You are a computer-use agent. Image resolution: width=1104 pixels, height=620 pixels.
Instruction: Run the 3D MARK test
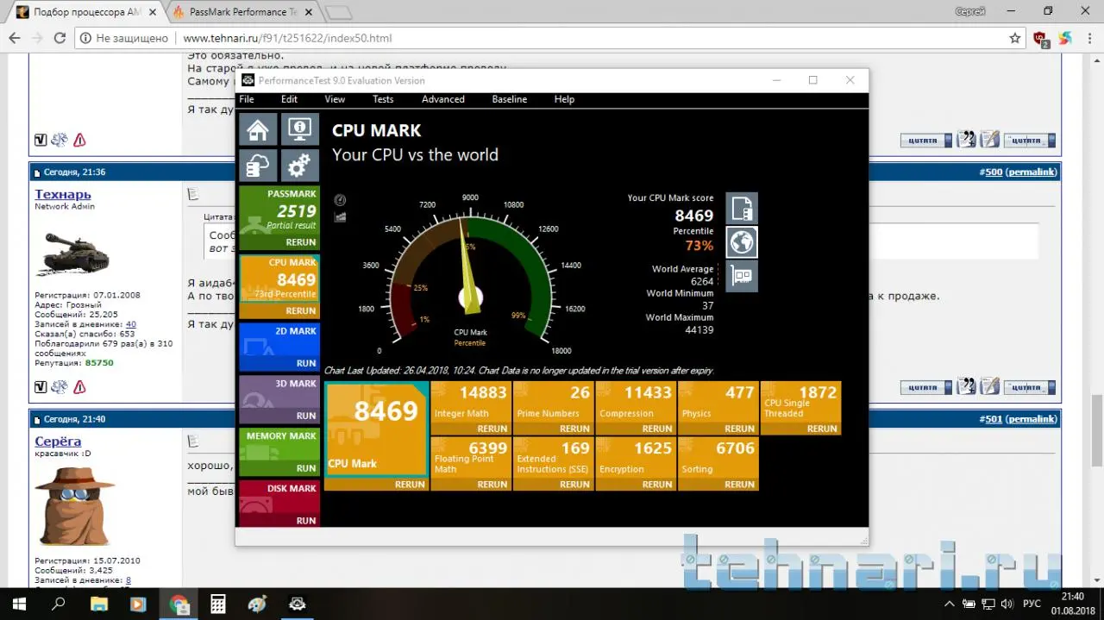306,416
